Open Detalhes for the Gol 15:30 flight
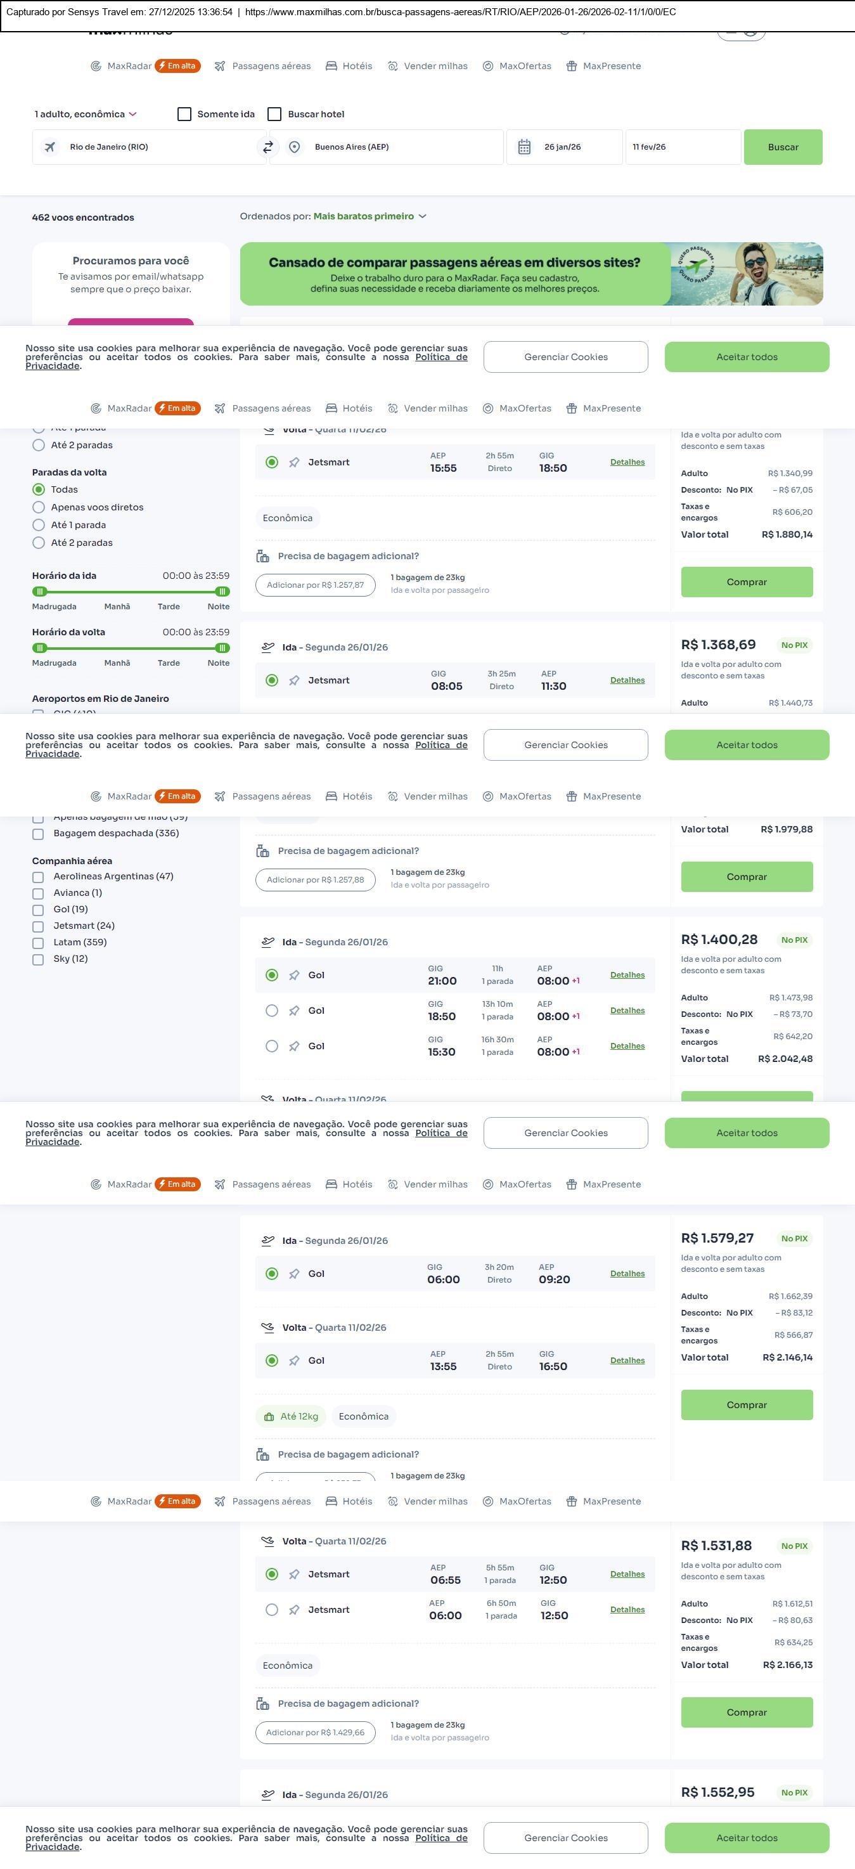Image resolution: width=855 pixels, height=1869 pixels. (x=627, y=1045)
